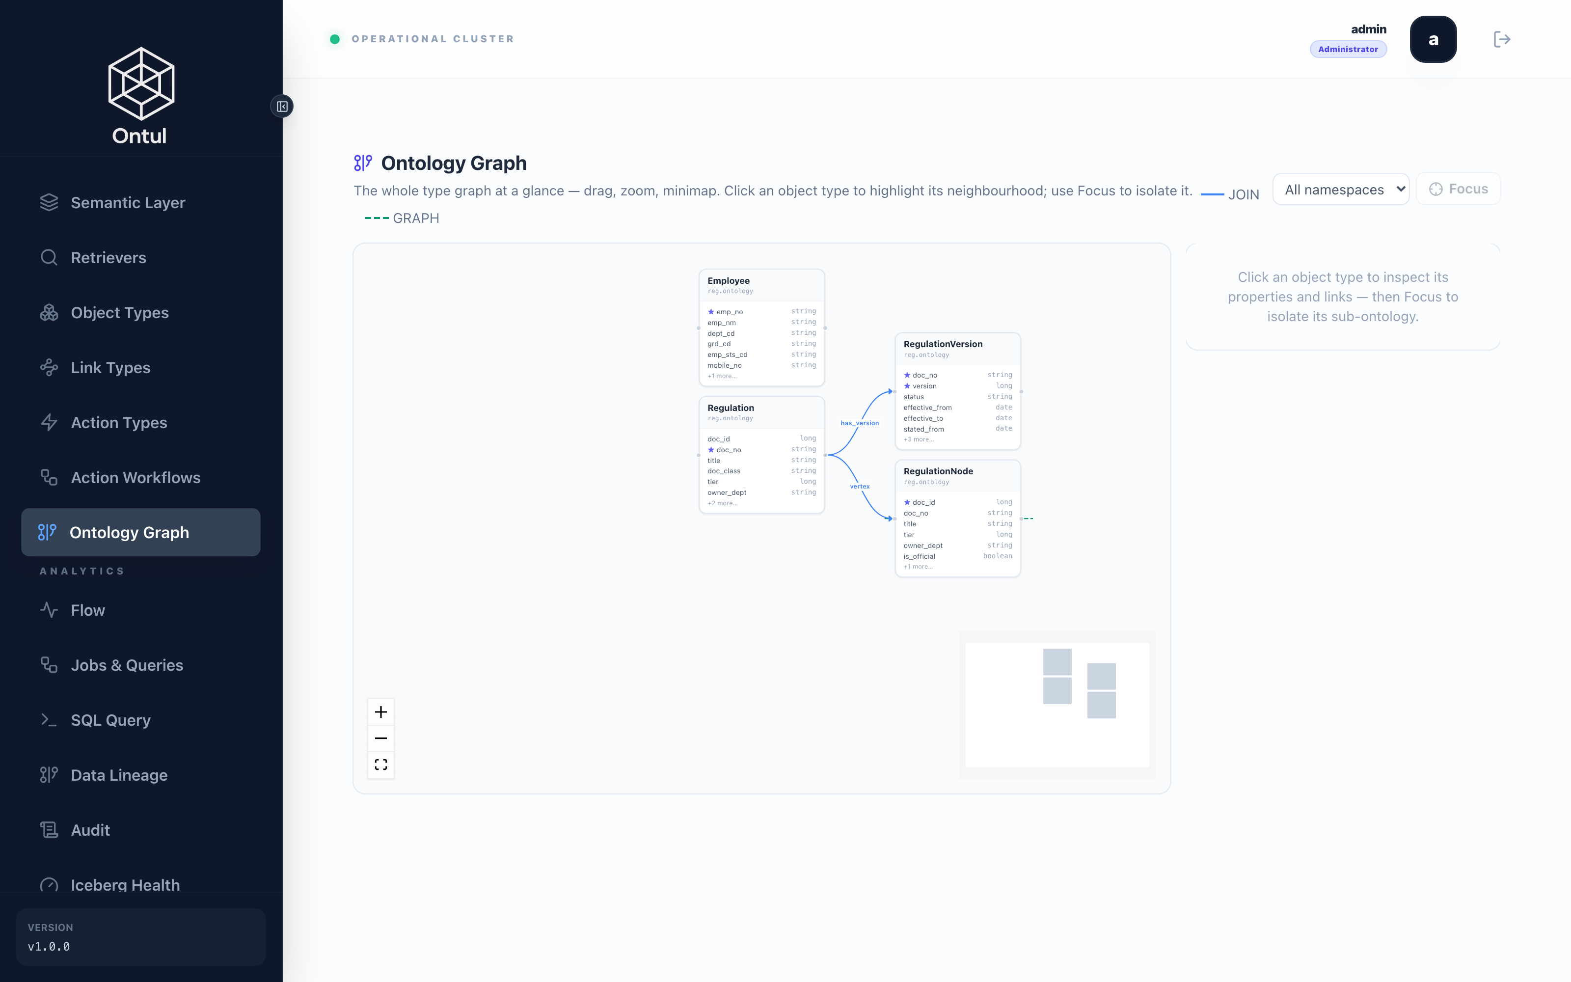
Task: Click the owner_dept property in Regulation
Action: (761, 492)
